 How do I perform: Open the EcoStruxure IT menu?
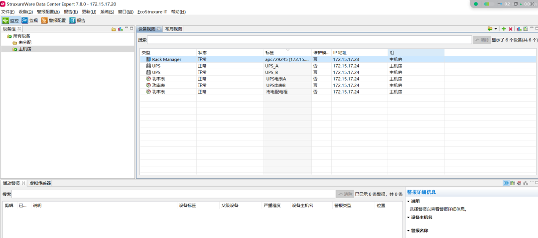point(152,11)
